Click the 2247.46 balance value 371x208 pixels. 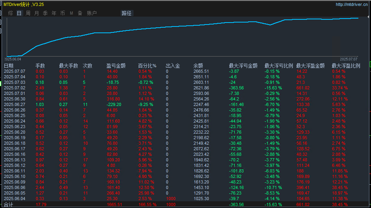tap(201, 104)
